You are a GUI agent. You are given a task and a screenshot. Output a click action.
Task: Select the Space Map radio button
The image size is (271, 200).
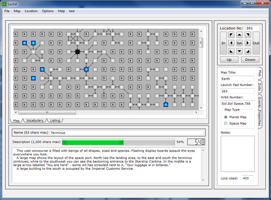click(226, 123)
